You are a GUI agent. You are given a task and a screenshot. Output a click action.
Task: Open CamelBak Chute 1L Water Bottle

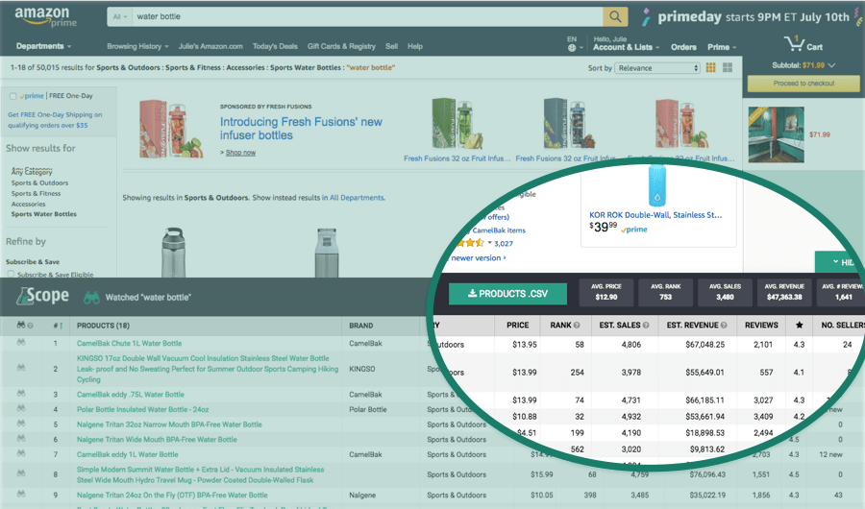click(x=129, y=343)
